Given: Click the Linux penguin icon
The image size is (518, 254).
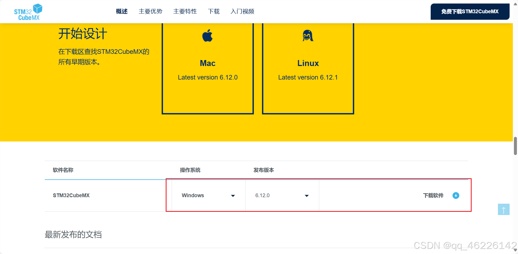Looking at the screenshot, I should pyautogui.click(x=308, y=35).
